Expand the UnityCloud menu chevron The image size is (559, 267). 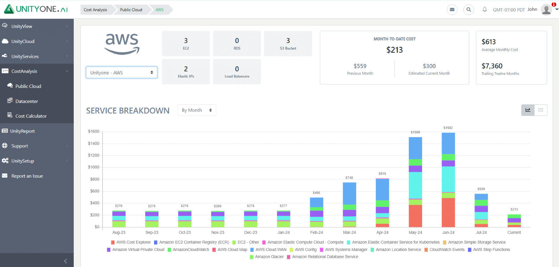click(x=67, y=41)
